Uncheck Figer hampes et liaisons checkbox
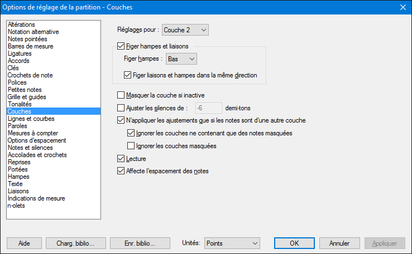This screenshot has height=254, width=412. coord(121,46)
